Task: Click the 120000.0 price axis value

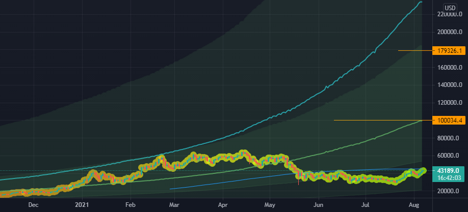Action: 450,103
